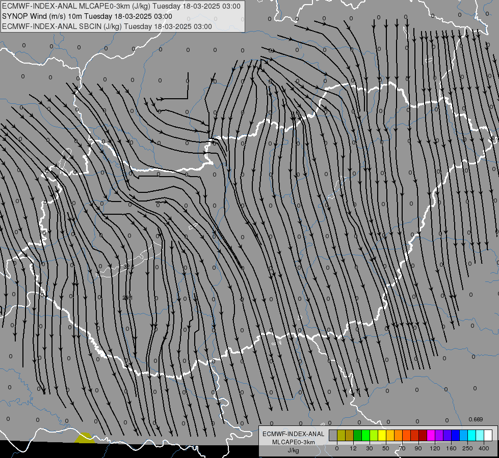The image size is (499, 458).
Task: Click the legend tick label 50
Action: pyautogui.click(x=386, y=448)
